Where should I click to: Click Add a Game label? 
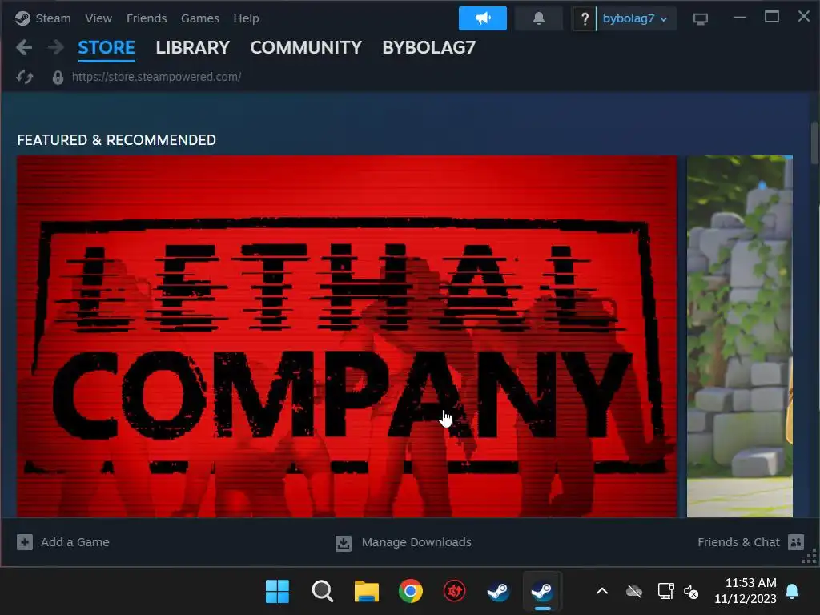(75, 542)
